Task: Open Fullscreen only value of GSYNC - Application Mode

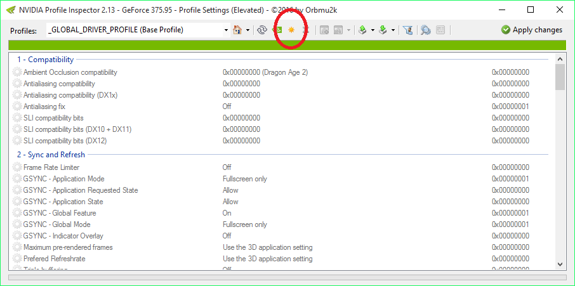Action: coord(244,179)
